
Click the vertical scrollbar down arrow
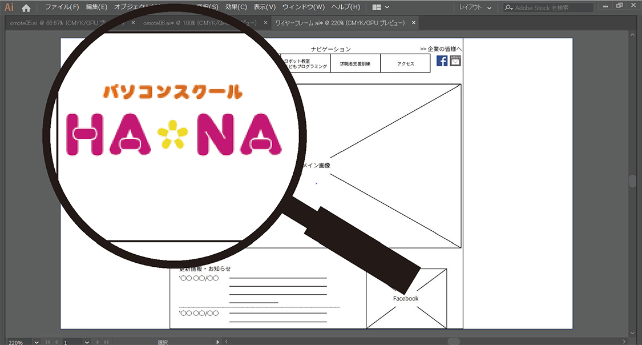(x=632, y=334)
